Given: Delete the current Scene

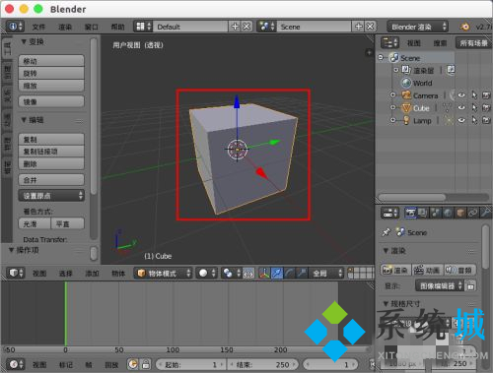Looking at the screenshot, I should click(370, 27).
